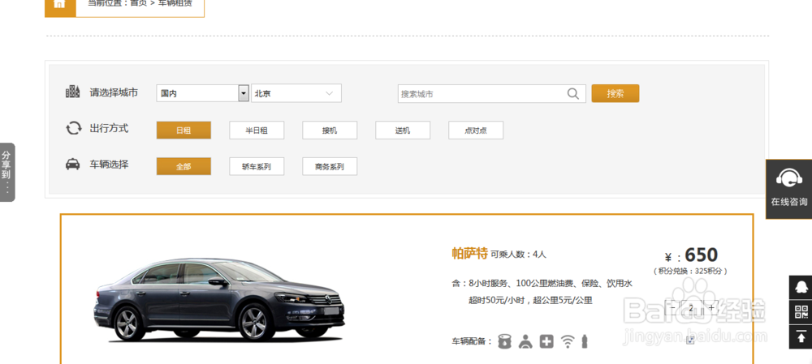Click the first-aid cross equipment icon
Screen dimensions: 812x364
pos(546,341)
